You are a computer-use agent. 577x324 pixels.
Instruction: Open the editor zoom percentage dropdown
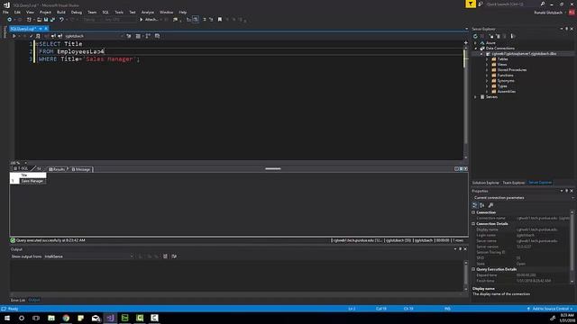pyautogui.click(x=25, y=163)
